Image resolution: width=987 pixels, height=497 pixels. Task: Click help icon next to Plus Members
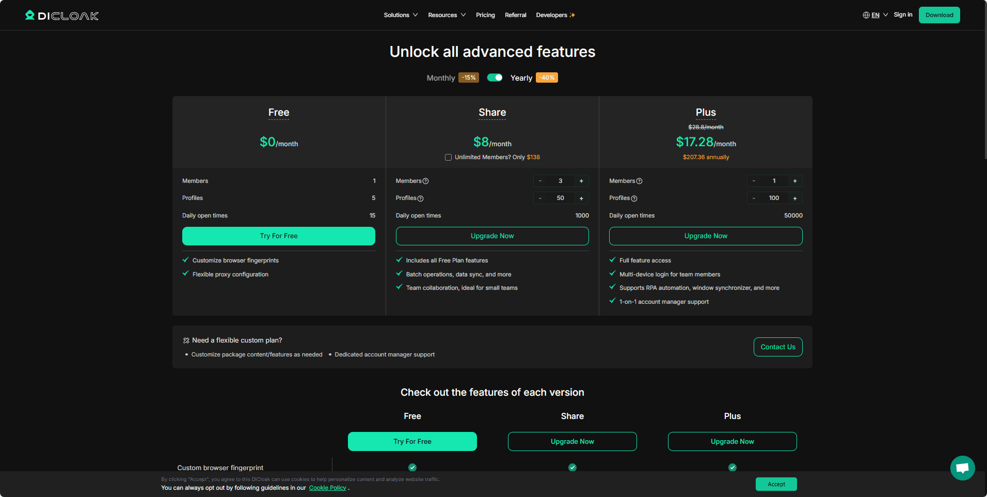tap(639, 181)
